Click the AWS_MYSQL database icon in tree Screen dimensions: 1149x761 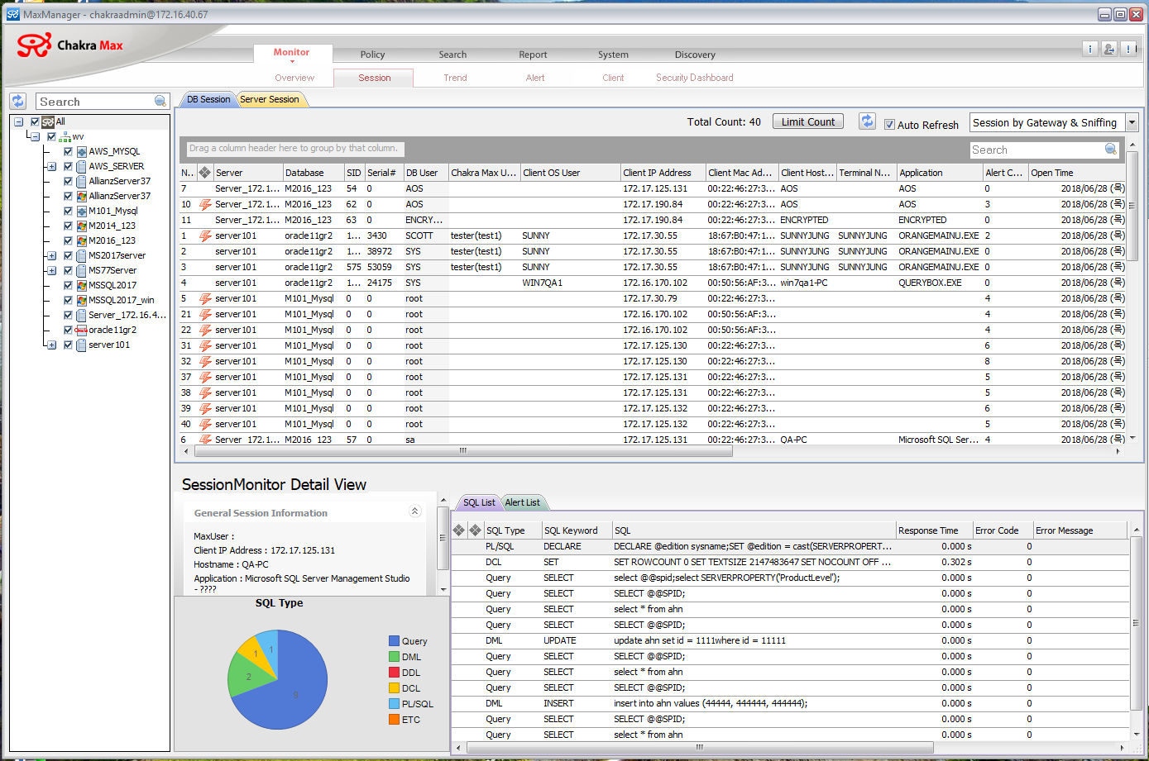pos(82,151)
